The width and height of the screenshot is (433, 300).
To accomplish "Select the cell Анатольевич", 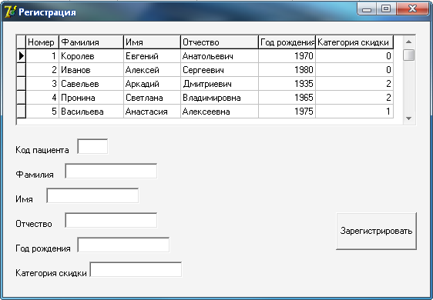I will tap(220, 56).
